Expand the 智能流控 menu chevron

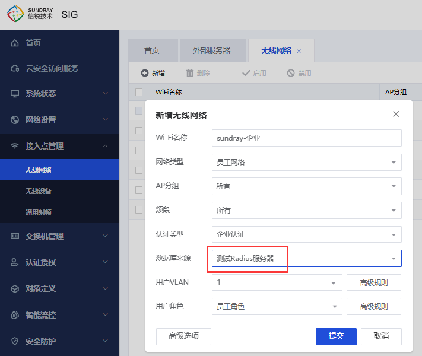(105, 314)
